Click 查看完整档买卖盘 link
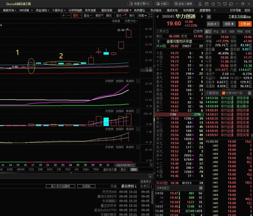The height and width of the screenshot is (216, 253). tap(179, 41)
